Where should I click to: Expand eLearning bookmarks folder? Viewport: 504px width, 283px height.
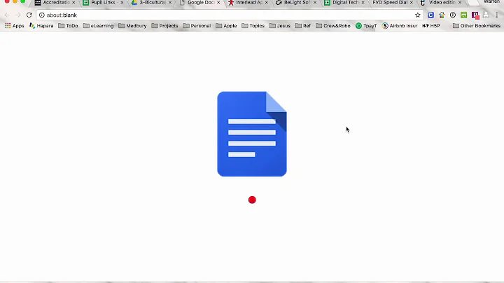(x=98, y=26)
